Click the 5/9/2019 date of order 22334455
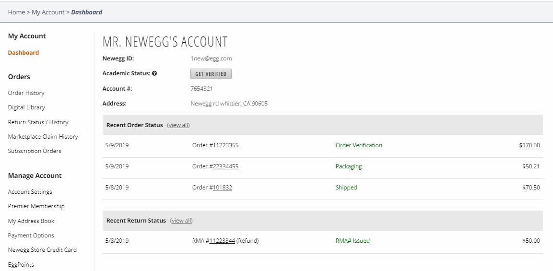 [x=117, y=166]
